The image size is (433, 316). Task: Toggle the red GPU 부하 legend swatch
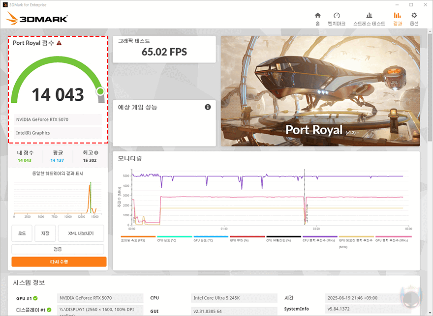coord(247,236)
